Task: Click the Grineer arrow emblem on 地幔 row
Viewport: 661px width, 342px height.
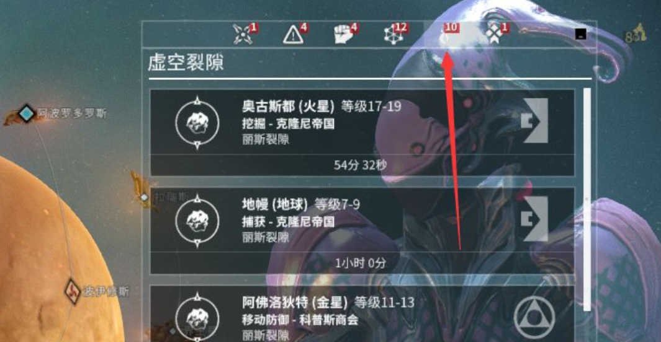Action: coord(534,219)
